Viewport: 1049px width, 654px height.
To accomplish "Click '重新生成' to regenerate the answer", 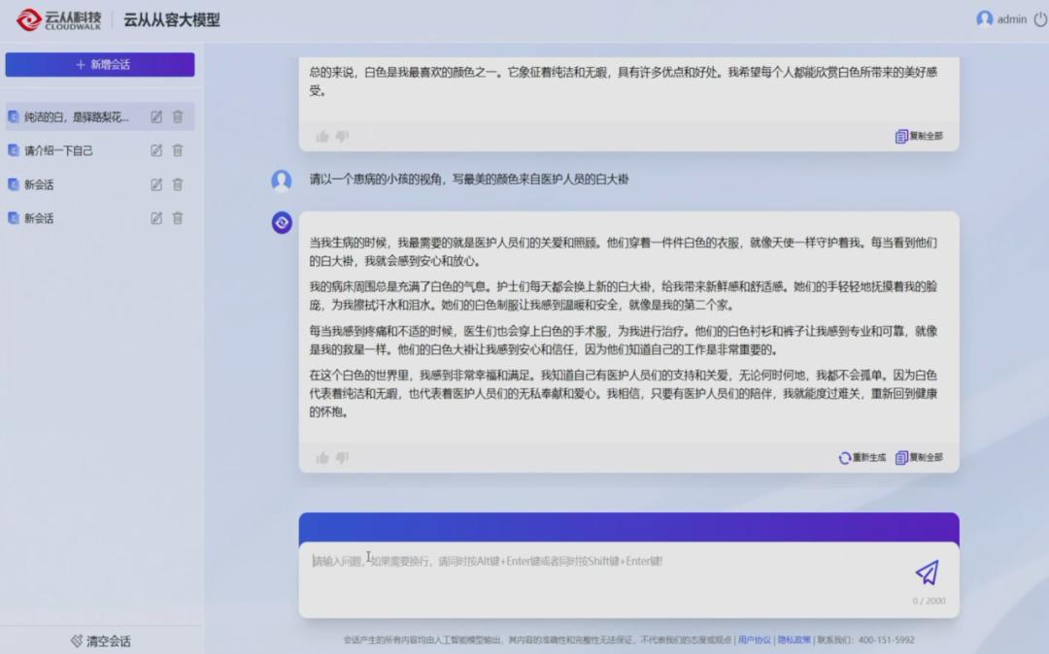I will [863, 458].
